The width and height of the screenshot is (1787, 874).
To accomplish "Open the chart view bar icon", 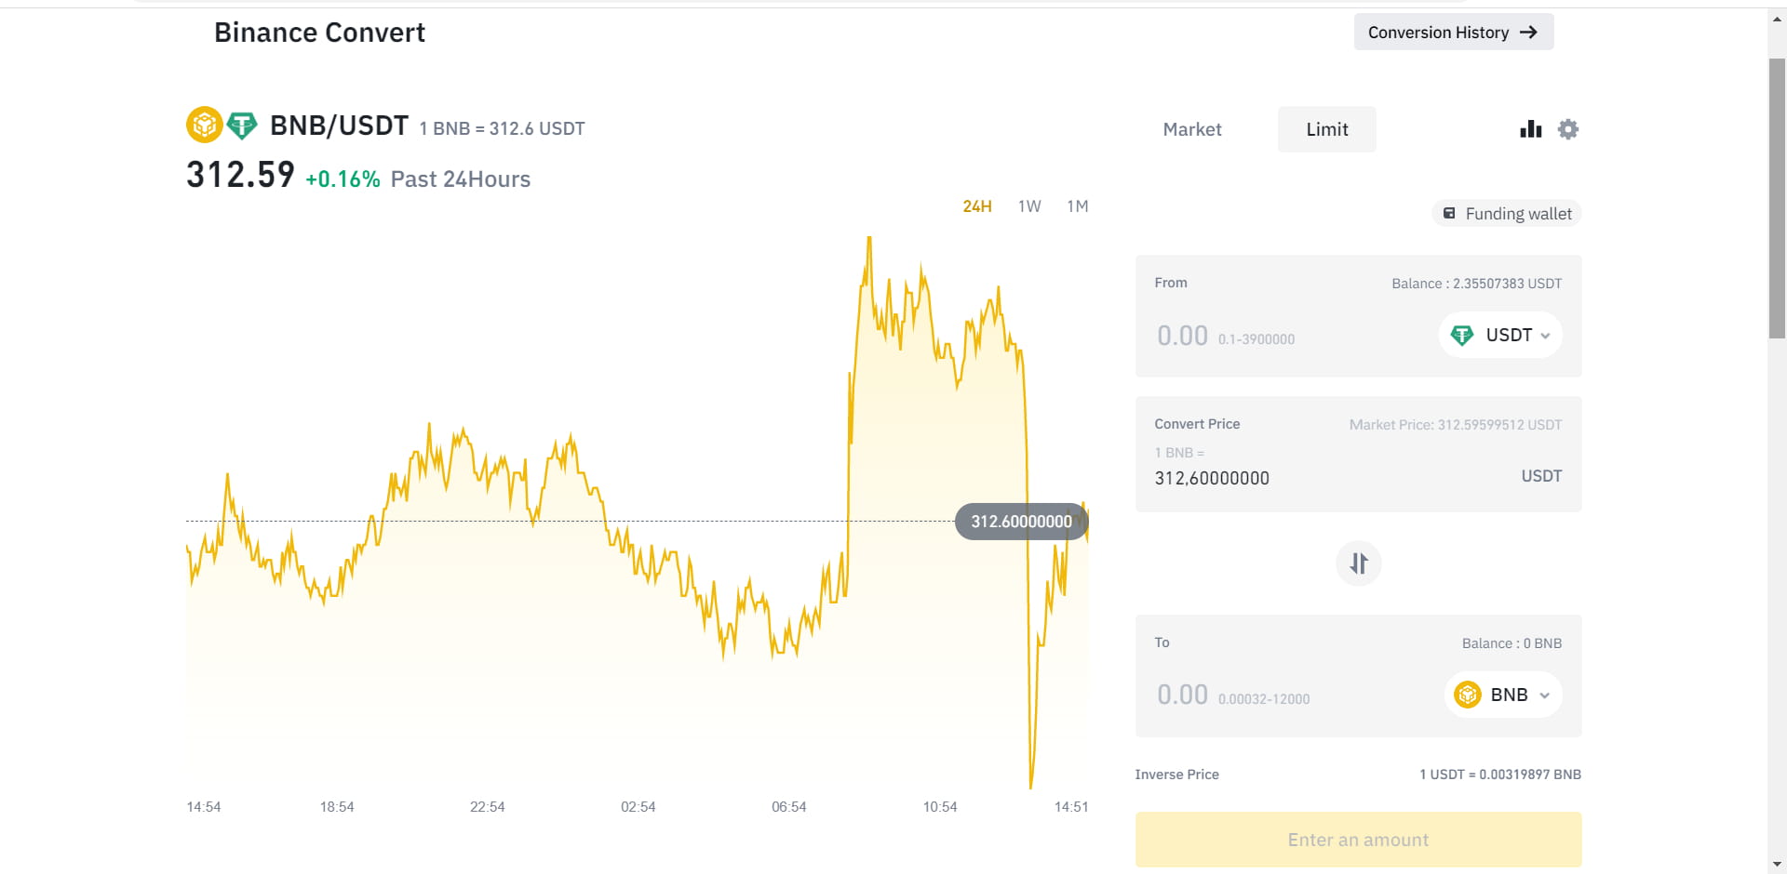I will pyautogui.click(x=1530, y=129).
